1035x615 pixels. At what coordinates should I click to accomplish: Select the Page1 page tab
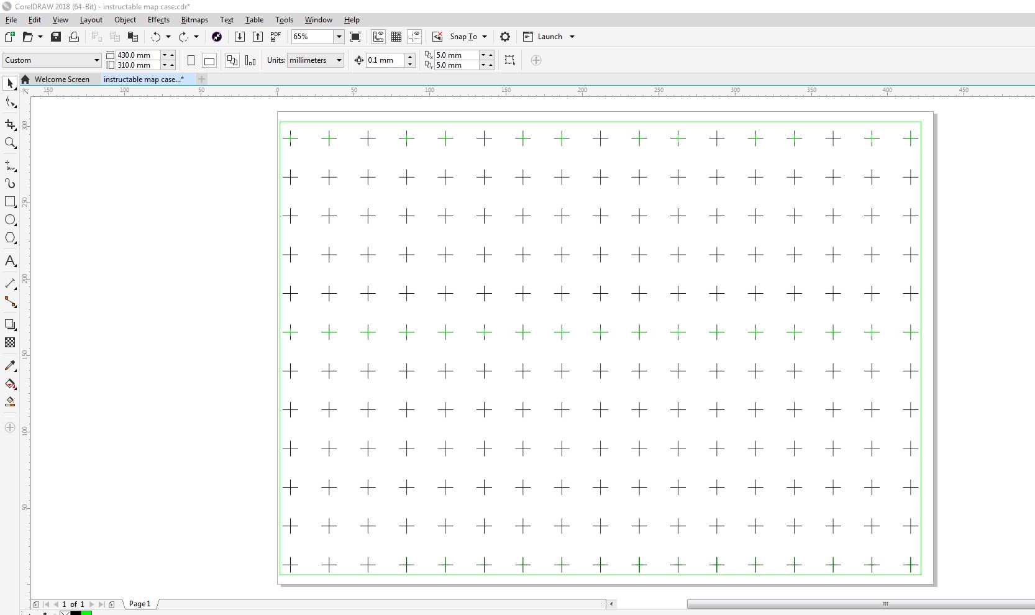140,604
